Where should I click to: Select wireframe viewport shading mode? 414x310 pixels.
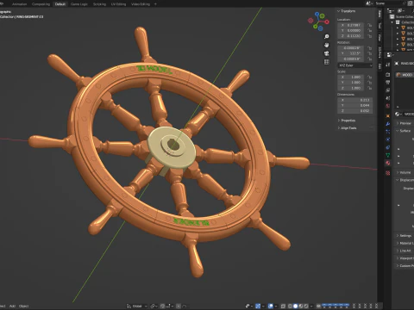[291, 306]
